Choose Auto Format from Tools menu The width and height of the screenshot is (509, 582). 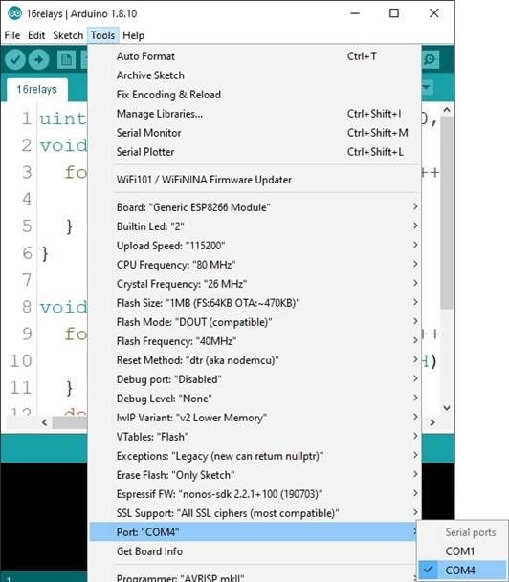[254, 56]
